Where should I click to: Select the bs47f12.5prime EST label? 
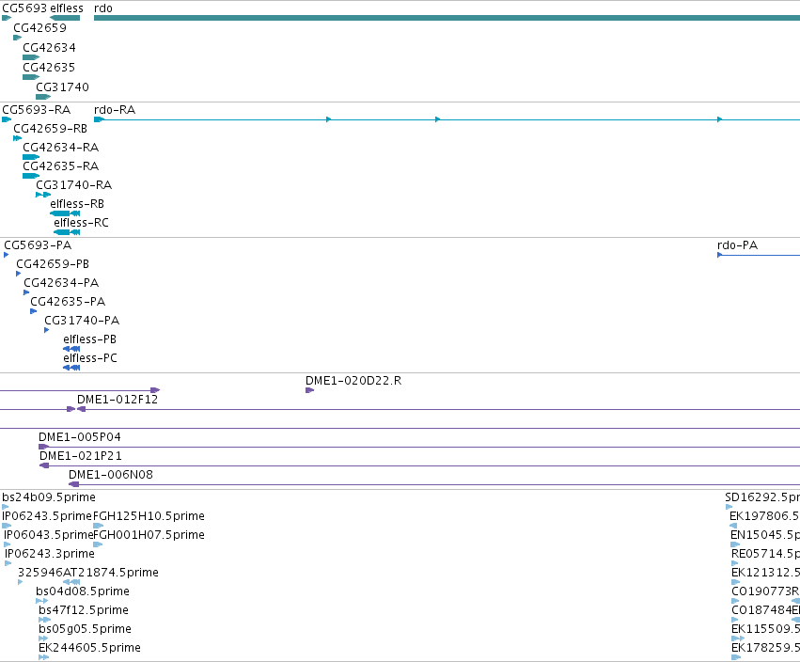pyautogui.click(x=84, y=611)
